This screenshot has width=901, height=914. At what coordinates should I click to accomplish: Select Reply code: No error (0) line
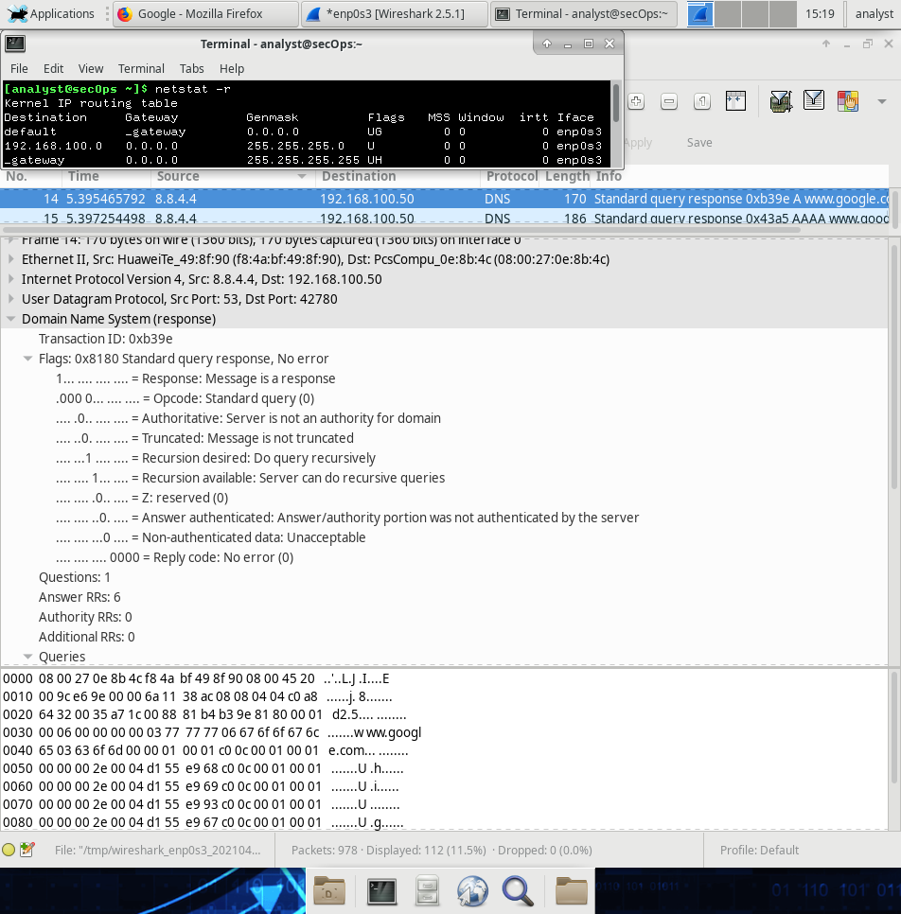tap(174, 557)
